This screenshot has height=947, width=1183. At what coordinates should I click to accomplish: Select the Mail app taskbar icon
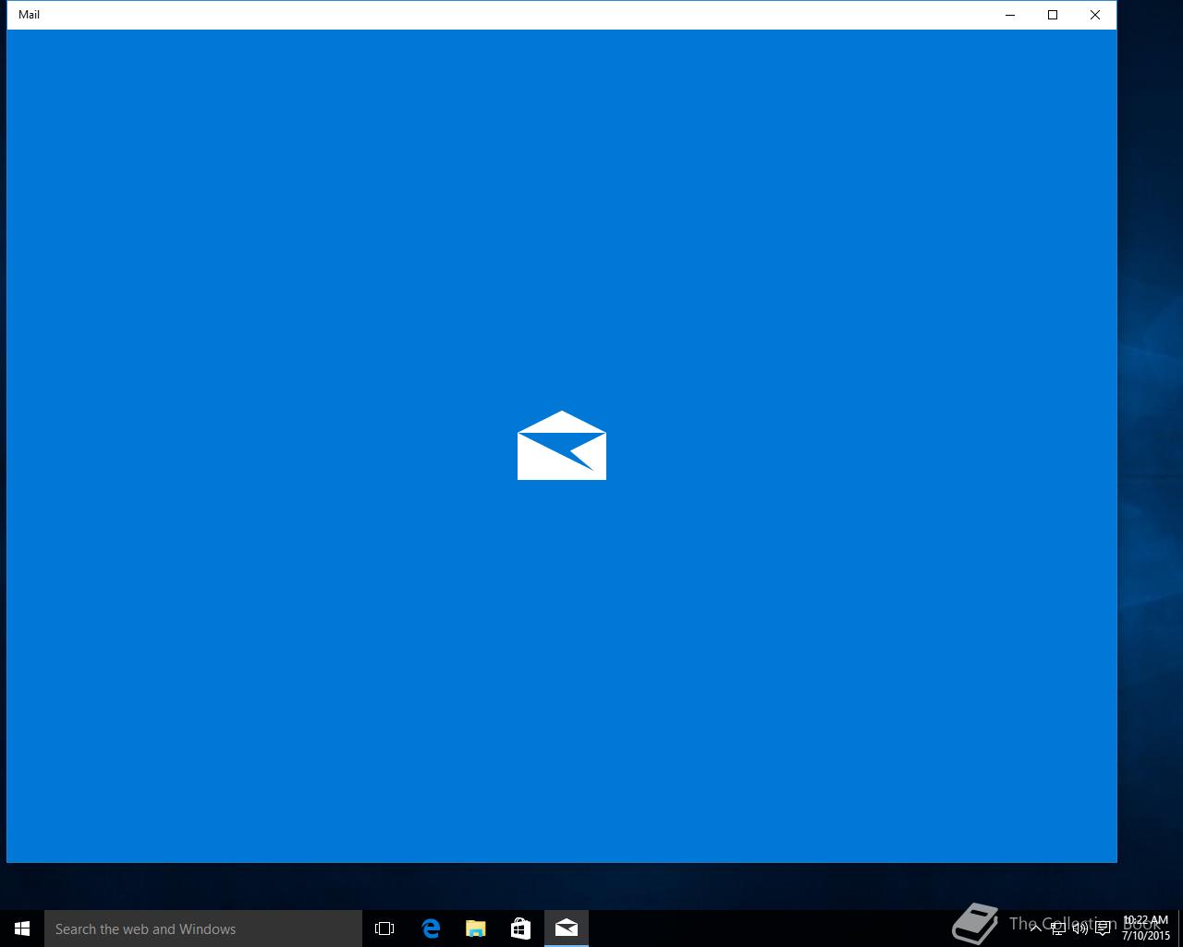tap(567, 929)
